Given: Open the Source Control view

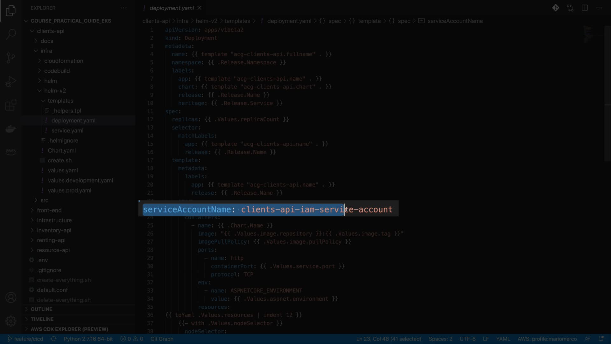Looking at the screenshot, I should pos(11,58).
